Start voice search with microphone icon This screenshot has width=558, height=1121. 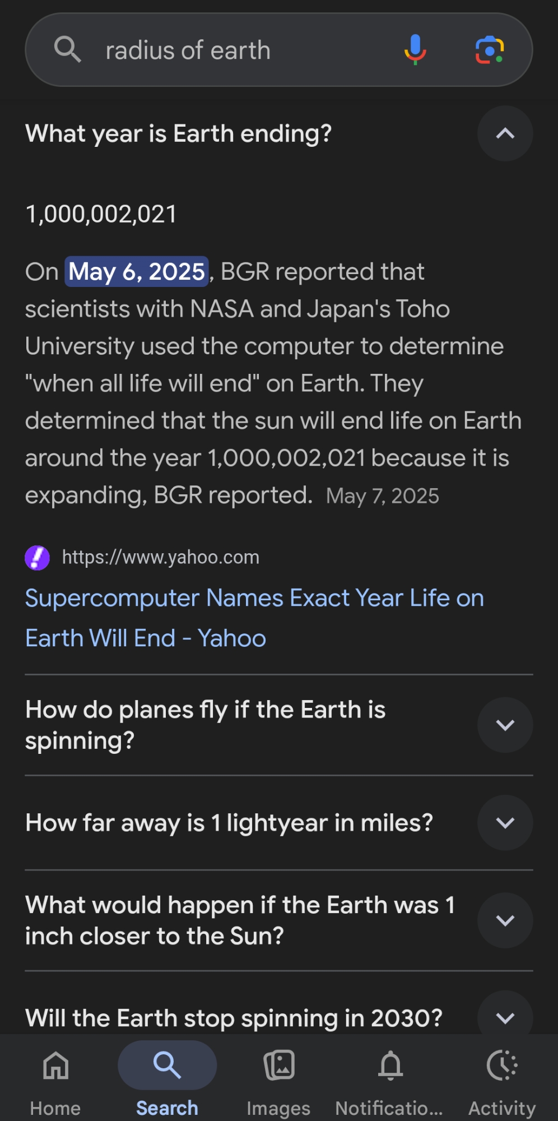(x=415, y=50)
